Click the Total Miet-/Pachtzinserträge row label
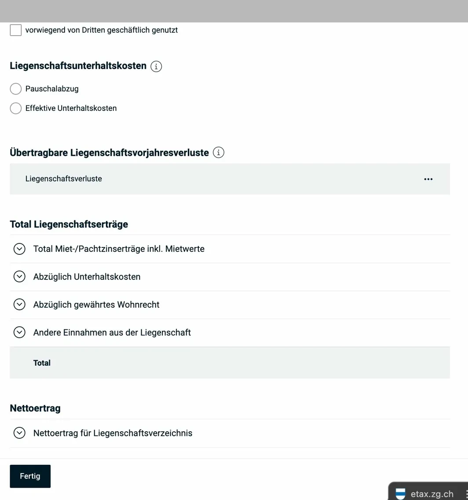This screenshot has height=500, width=468. point(119,249)
